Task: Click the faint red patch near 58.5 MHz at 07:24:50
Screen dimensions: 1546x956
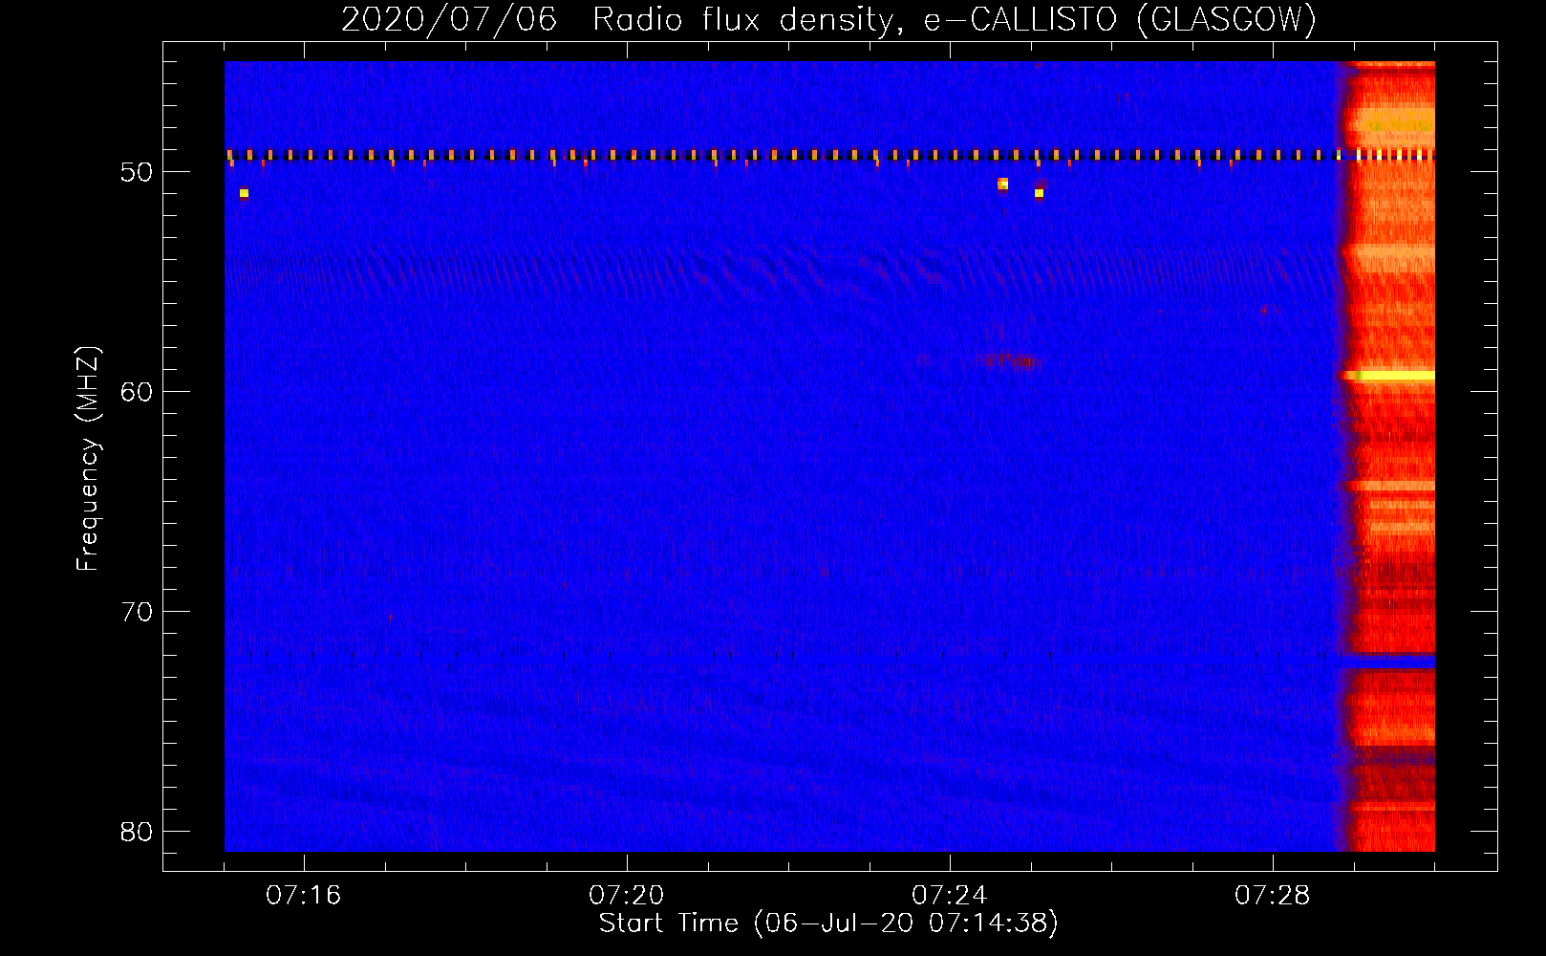Action: pos(1011,361)
